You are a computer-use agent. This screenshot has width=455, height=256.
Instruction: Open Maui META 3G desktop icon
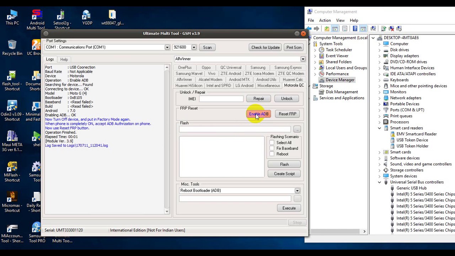pos(12,141)
